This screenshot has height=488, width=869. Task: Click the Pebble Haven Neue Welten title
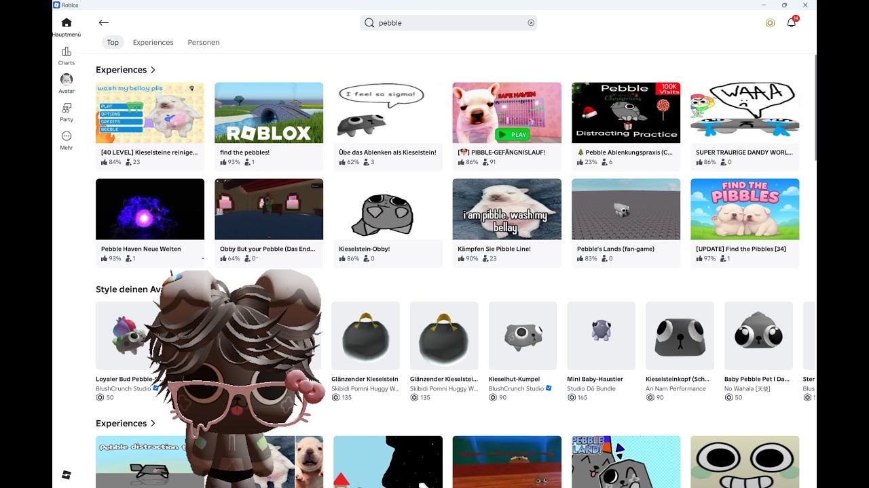pyautogui.click(x=141, y=249)
